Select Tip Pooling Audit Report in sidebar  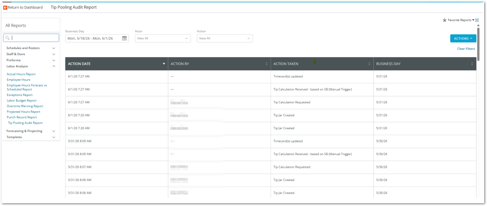click(x=25, y=123)
